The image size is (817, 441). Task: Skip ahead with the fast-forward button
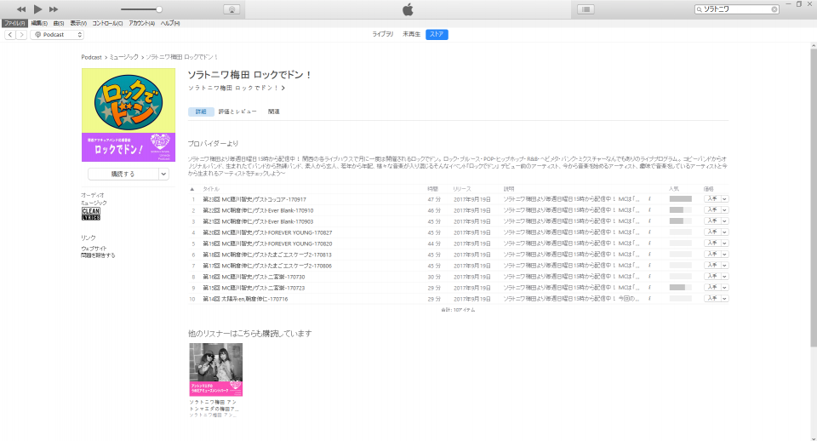(54, 9)
